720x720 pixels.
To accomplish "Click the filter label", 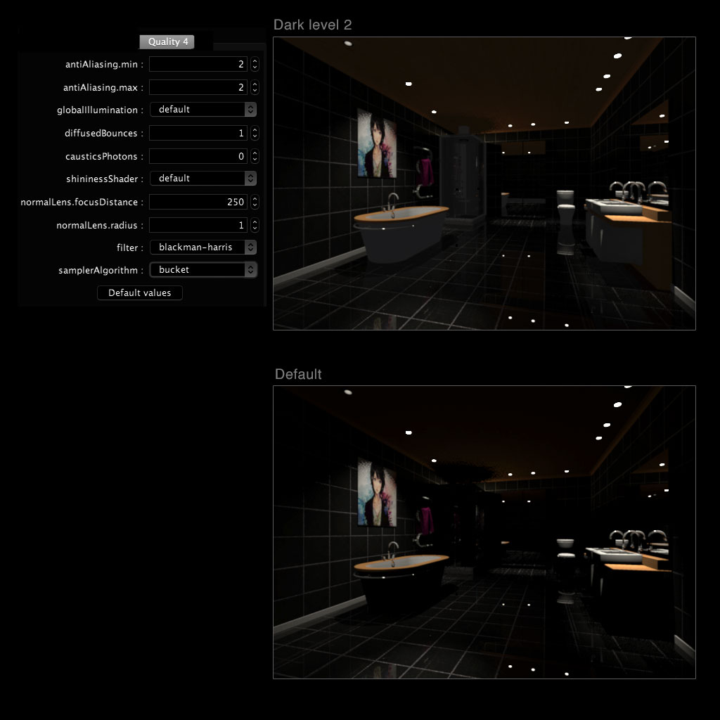I will tap(130, 248).
